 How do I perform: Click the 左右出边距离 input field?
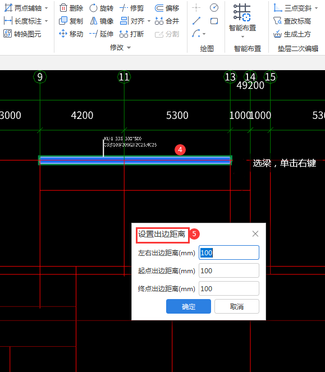tap(229, 252)
